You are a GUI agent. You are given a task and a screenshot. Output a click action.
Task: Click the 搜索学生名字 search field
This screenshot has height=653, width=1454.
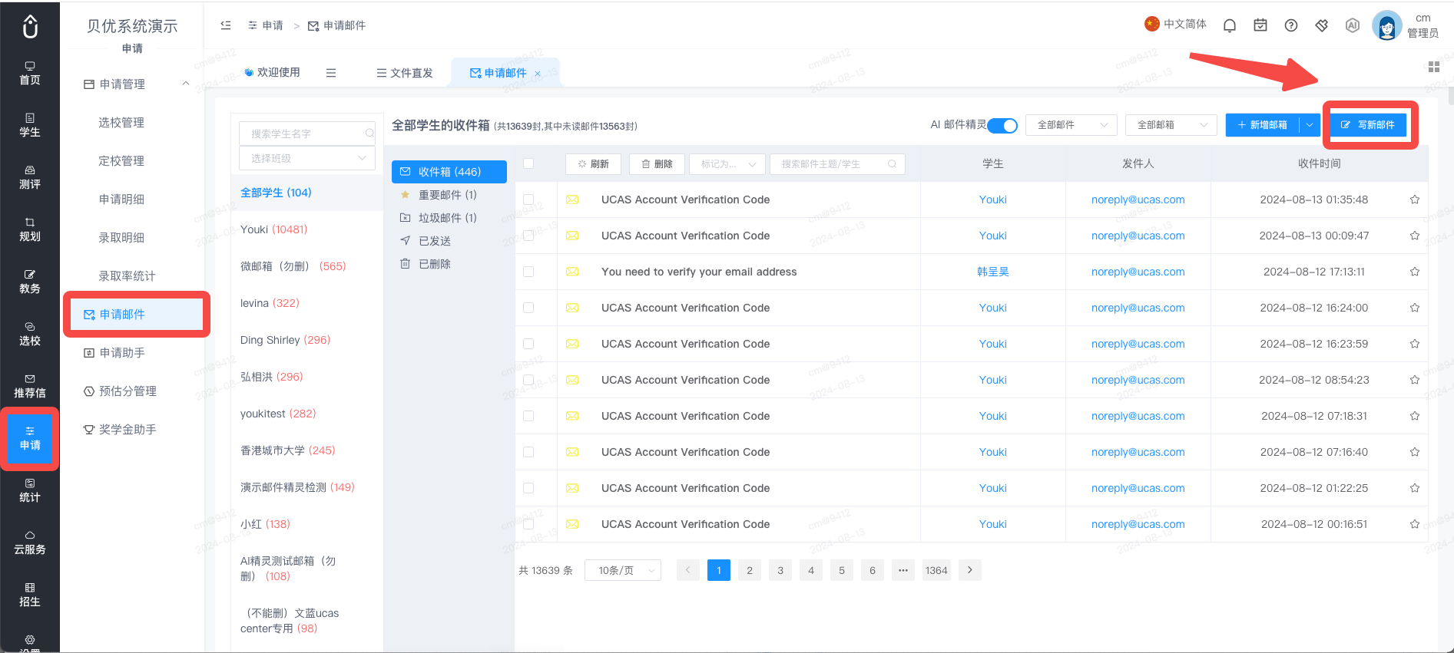tap(306, 134)
